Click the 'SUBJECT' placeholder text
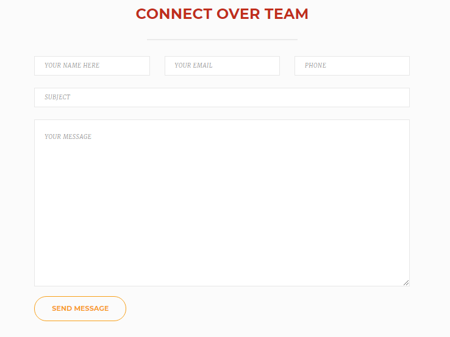 click(x=57, y=98)
